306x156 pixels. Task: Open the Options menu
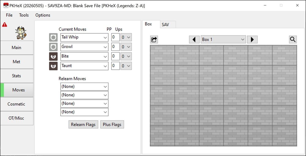pos(43,15)
